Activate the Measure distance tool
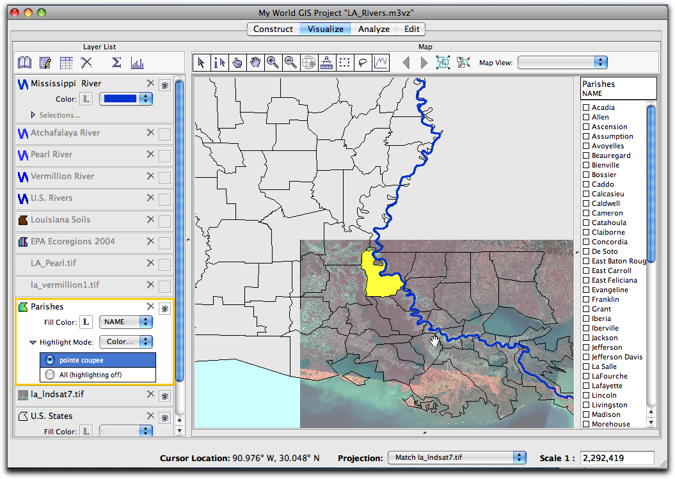This screenshot has height=479, width=675. 326,62
